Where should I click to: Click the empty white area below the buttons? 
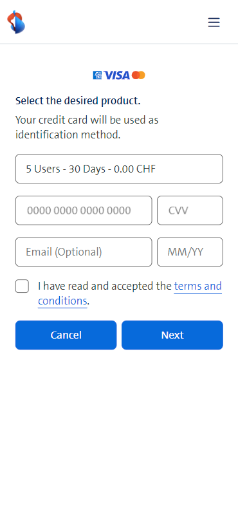(119, 427)
